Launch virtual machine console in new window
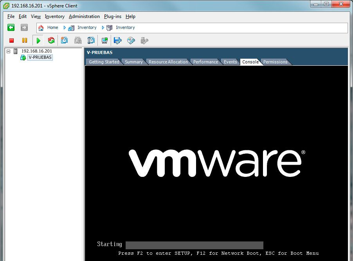The image size is (353, 261). [x=104, y=41]
